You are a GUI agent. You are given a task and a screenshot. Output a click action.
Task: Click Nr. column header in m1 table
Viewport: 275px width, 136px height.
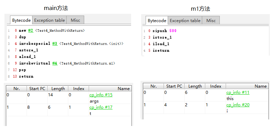154,86
